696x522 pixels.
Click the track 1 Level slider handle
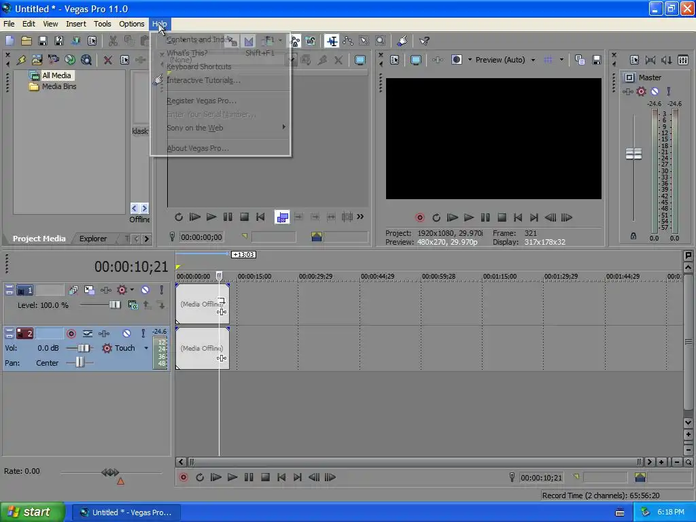click(x=114, y=304)
